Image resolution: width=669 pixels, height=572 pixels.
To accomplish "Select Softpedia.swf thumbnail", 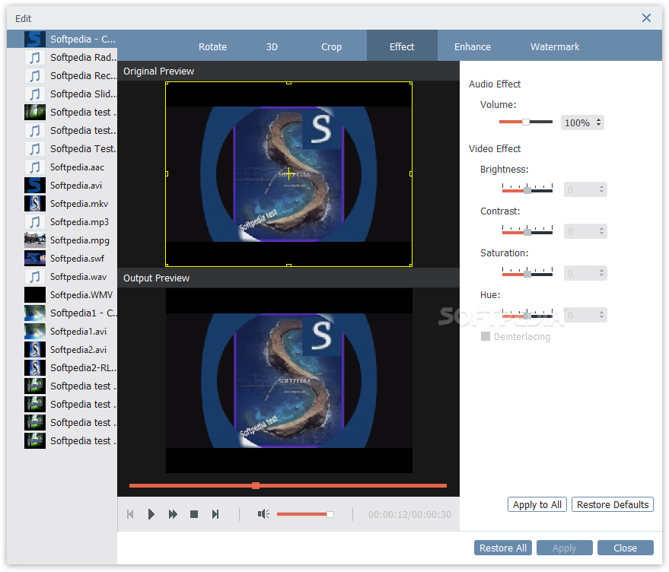I will 34,259.
